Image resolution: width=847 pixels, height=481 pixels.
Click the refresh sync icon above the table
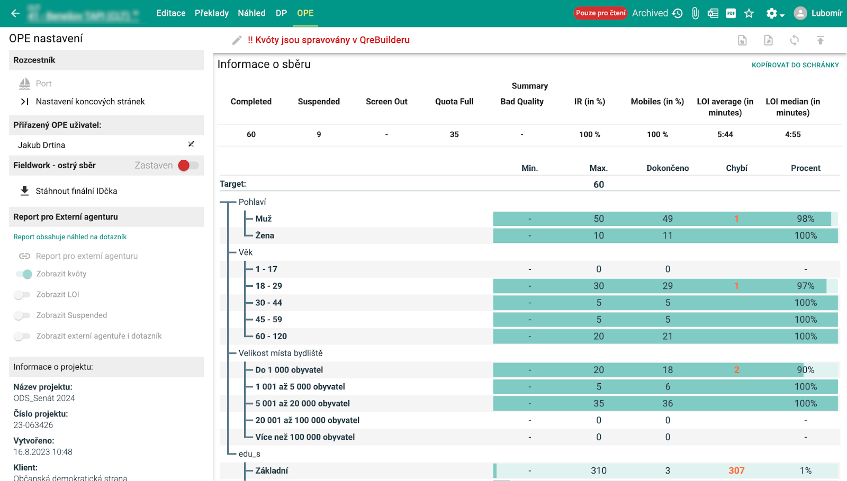(794, 40)
